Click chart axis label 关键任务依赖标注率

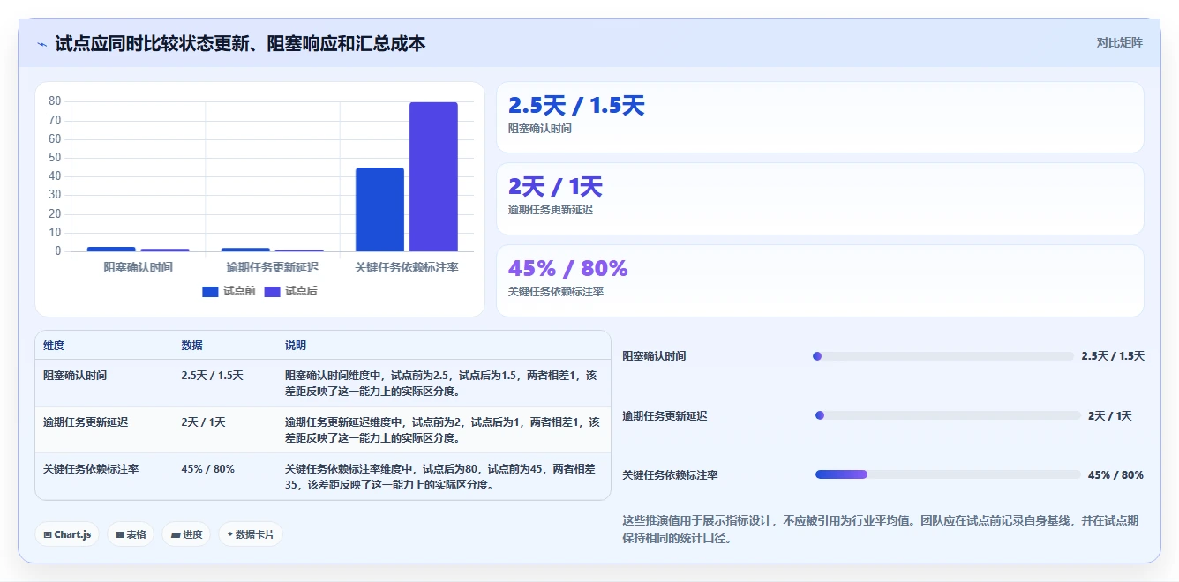[x=407, y=266]
